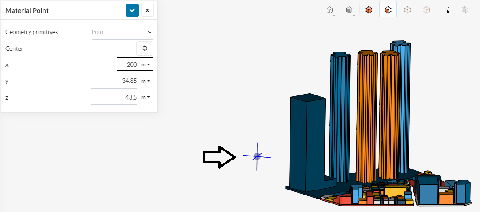Click the Center label
Screen dimensions: 480x212
point(14,48)
